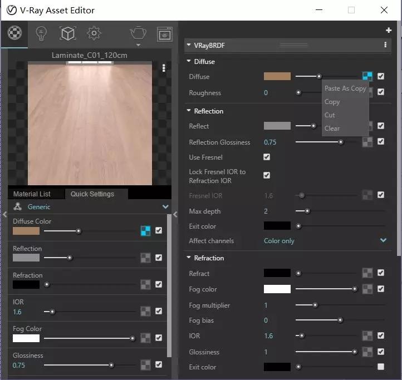The height and width of the screenshot is (380, 402).
Task: Collapse the VRayBRDF layer
Action: click(189, 45)
